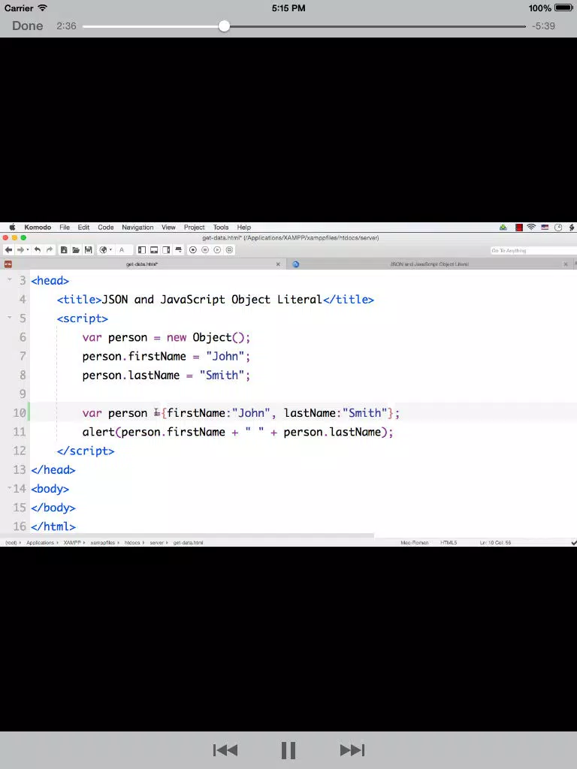Open forward history dropdown arrow
This screenshot has height=769, width=577.
[x=28, y=249]
